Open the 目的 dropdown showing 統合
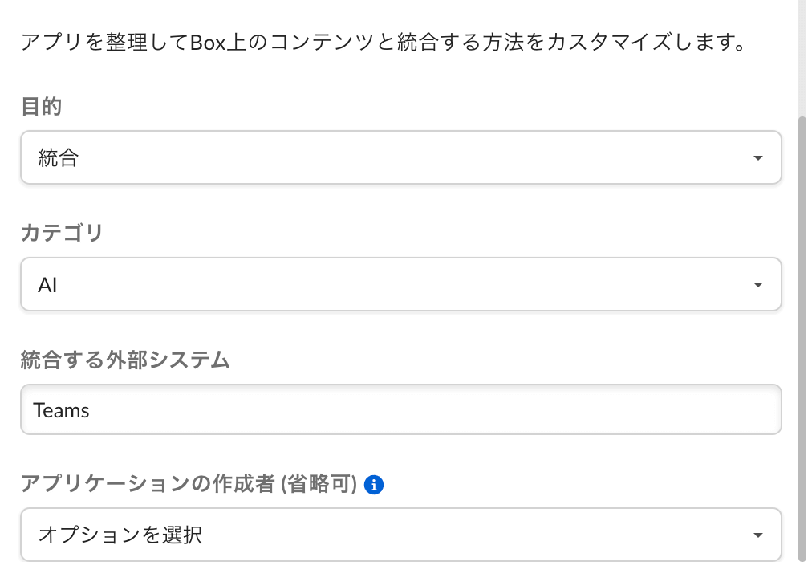Viewport: 812px width, 586px height. (400, 157)
